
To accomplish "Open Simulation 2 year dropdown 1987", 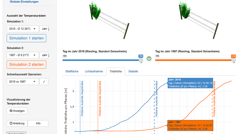I will pyautogui.click(x=23, y=55).
